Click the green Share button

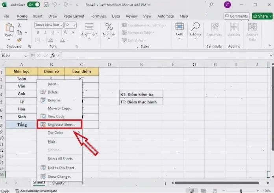click(x=263, y=16)
